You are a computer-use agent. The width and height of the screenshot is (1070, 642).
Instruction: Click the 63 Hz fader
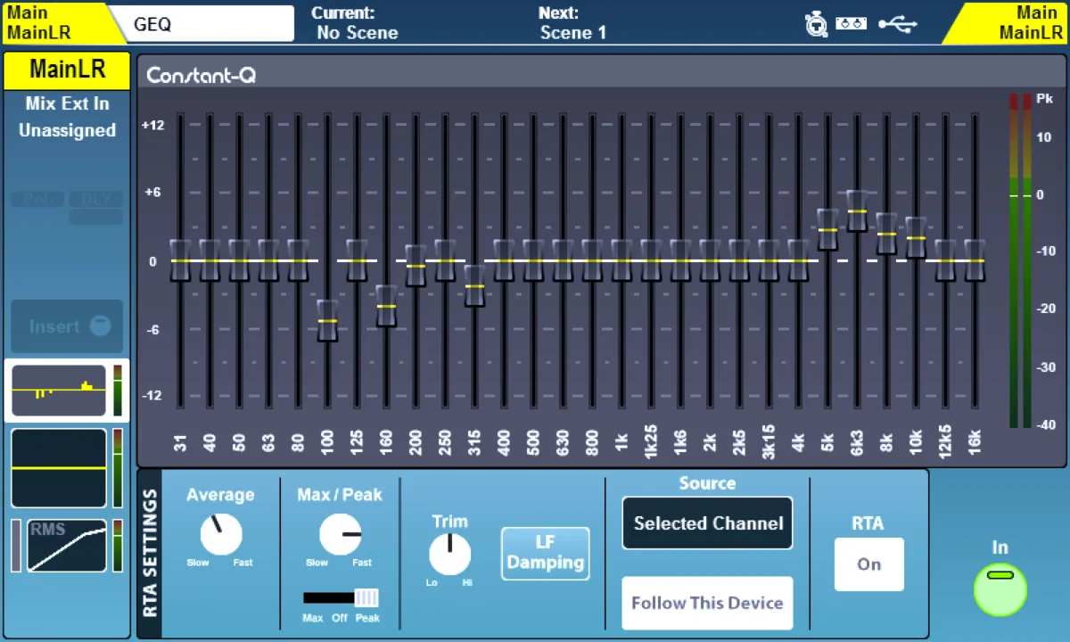[x=268, y=260]
